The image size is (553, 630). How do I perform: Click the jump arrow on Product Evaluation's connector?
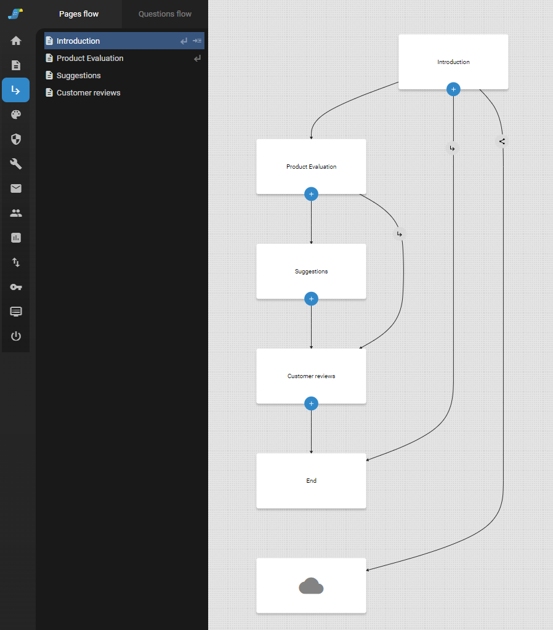399,234
